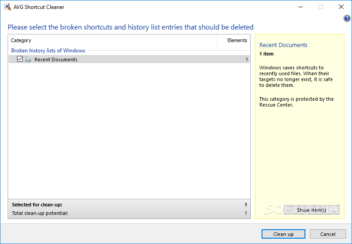Image resolution: width=352 pixels, height=244 pixels.
Task: Click 'Total clean-up potential:' summary label
Action: coord(40,213)
